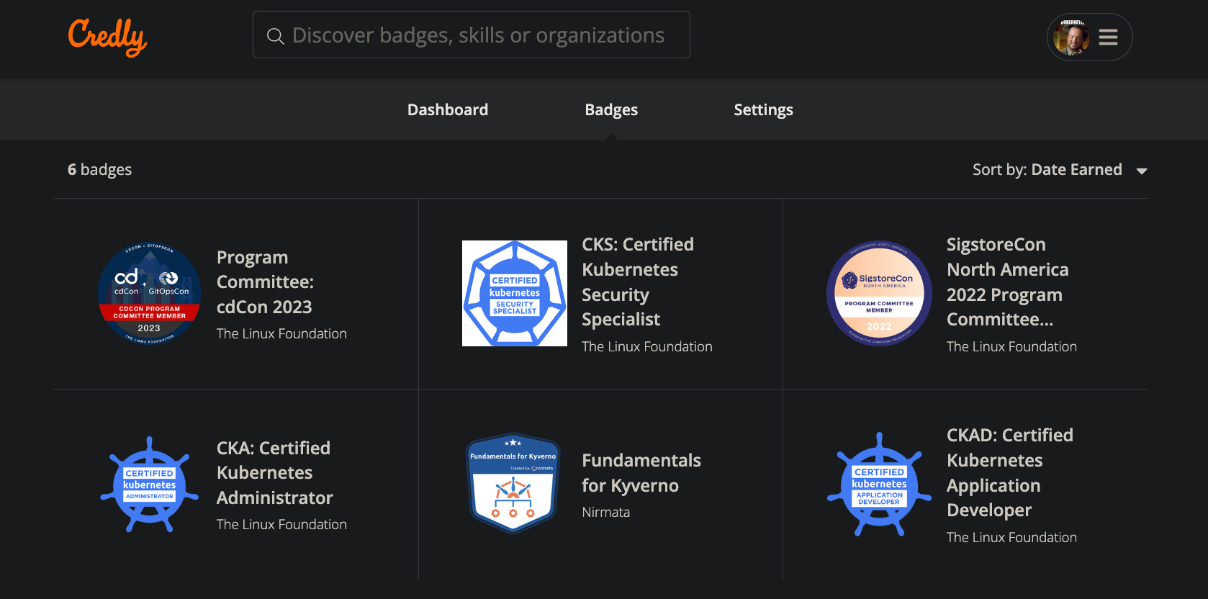The image size is (1208, 599).
Task: Click The Linux Foundation under CKAD badge
Action: (1011, 537)
